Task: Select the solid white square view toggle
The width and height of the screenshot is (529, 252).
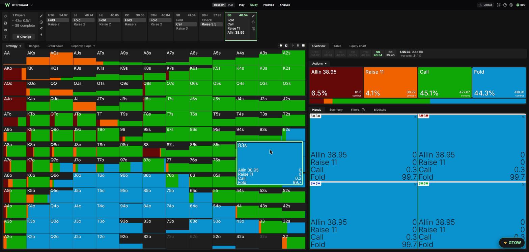Action: click(x=303, y=46)
